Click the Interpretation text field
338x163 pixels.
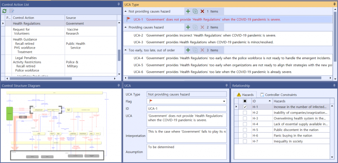(x=187, y=136)
